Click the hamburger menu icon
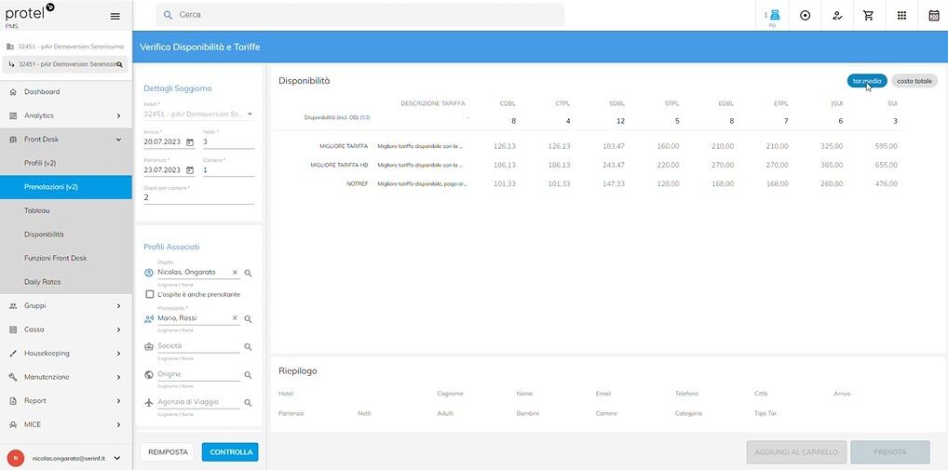The height and width of the screenshot is (470, 948). 115,16
